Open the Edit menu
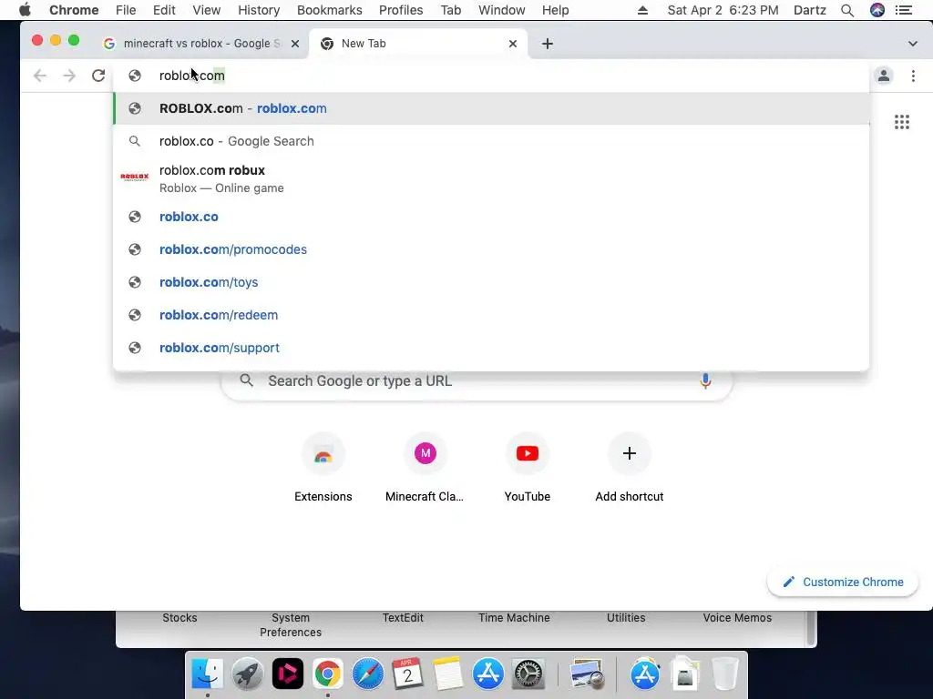Image resolution: width=933 pixels, height=699 pixels. coord(164,10)
